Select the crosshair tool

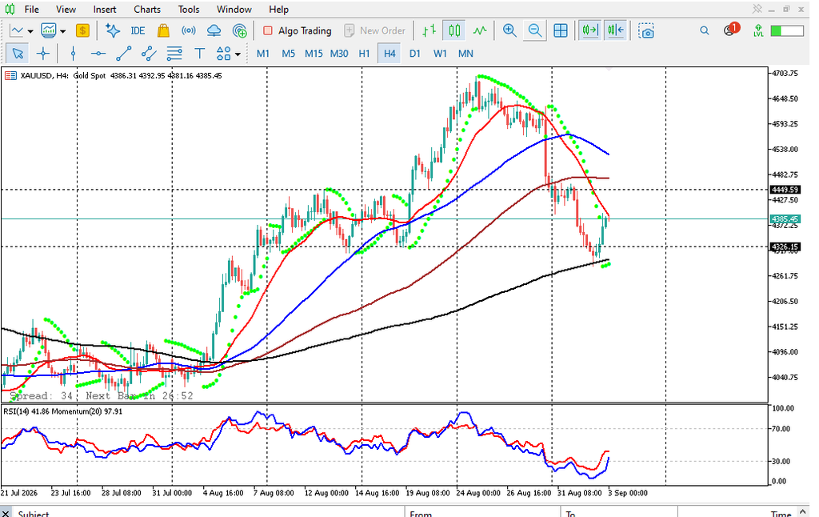pos(43,54)
